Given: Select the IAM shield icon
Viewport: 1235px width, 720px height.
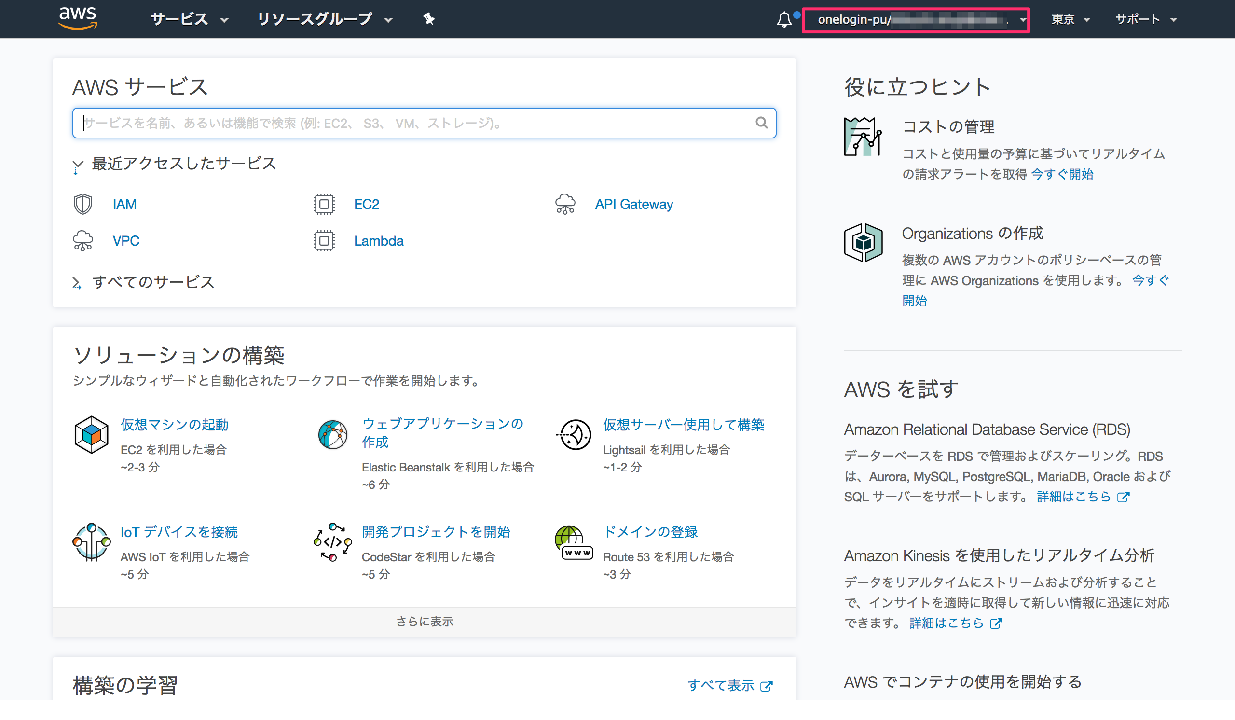Looking at the screenshot, I should point(83,203).
